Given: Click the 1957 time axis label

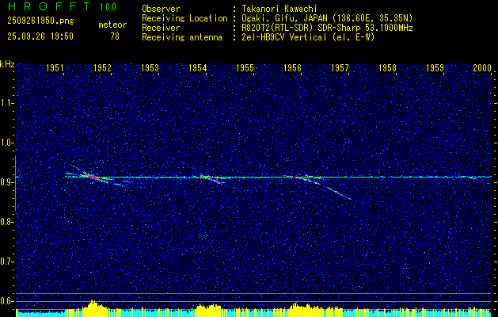Looking at the screenshot, I should pos(340,67).
